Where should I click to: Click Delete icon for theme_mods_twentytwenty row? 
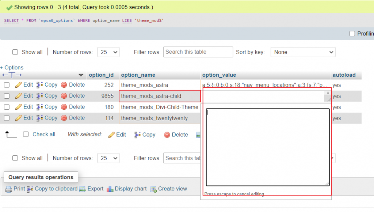point(64,118)
